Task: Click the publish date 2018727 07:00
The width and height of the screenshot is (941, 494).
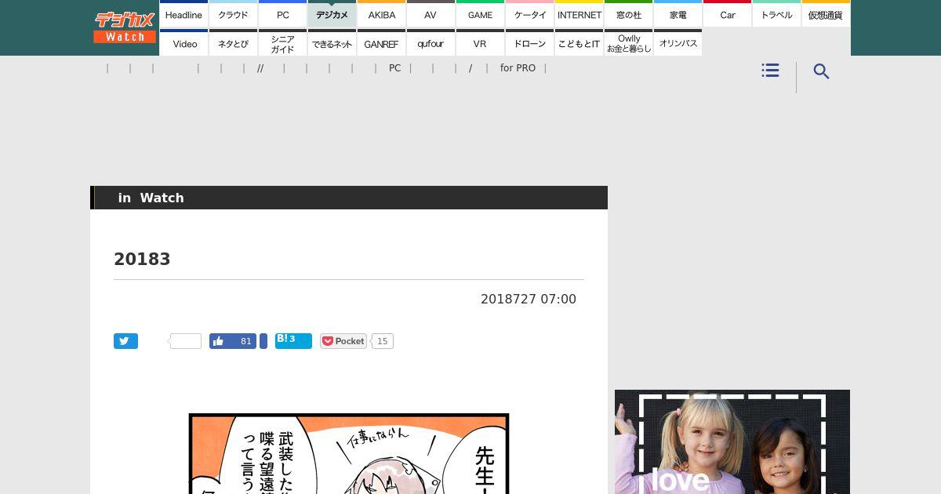Action: (x=529, y=299)
